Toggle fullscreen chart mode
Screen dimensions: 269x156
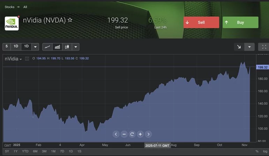(x=264, y=47)
